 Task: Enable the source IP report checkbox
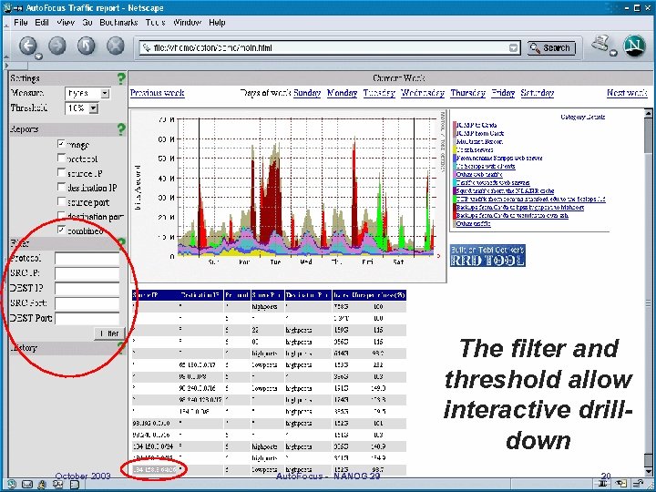62,172
